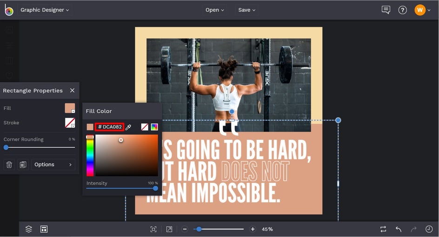Adjust the zoom slider handle
The height and width of the screenshot is (237, 439).
coord(199,229)
